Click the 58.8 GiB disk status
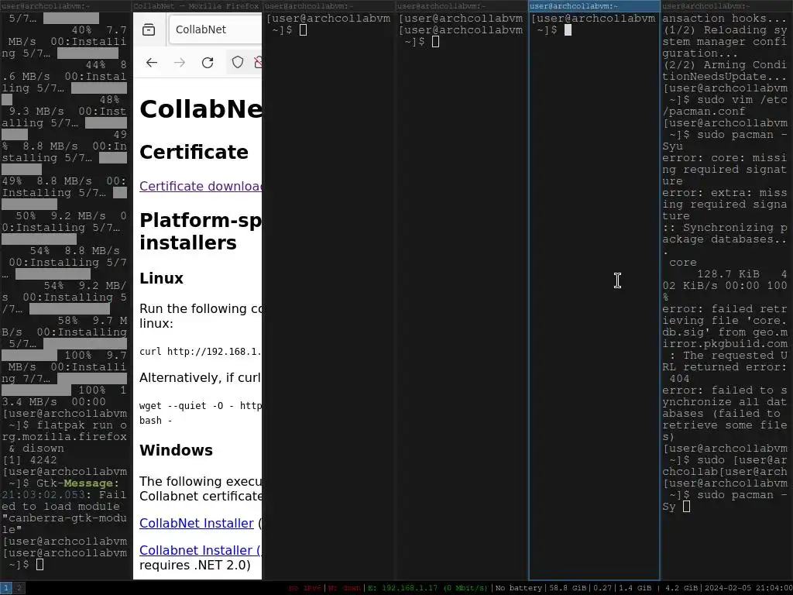The image size is (793, 595). [568, 588]
